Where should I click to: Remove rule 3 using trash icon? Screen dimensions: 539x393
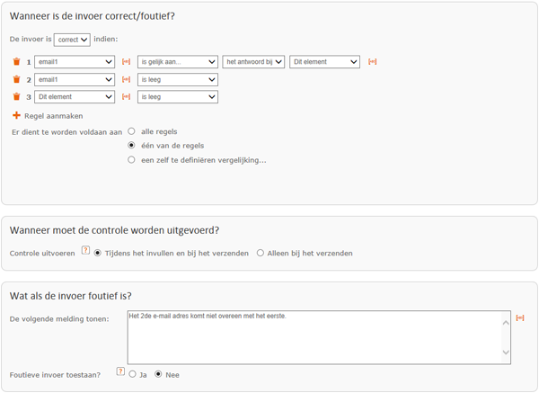(x=16, y=97)
